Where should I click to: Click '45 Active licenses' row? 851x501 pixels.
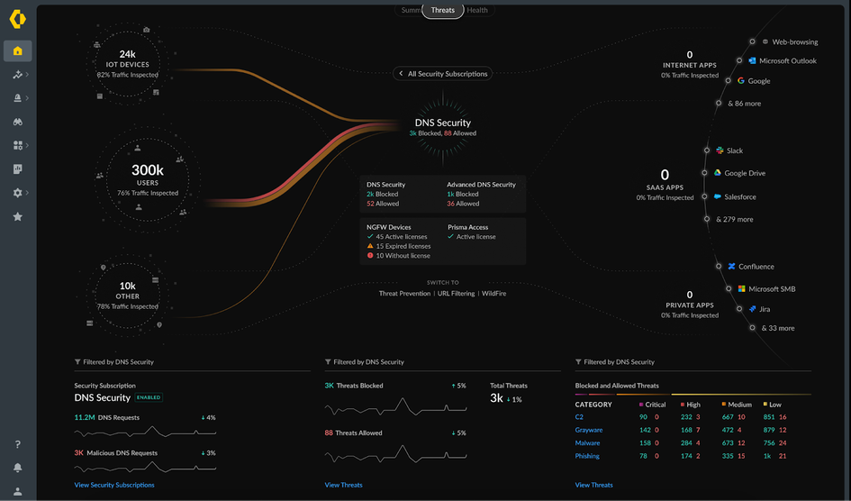tap(397, 237)
